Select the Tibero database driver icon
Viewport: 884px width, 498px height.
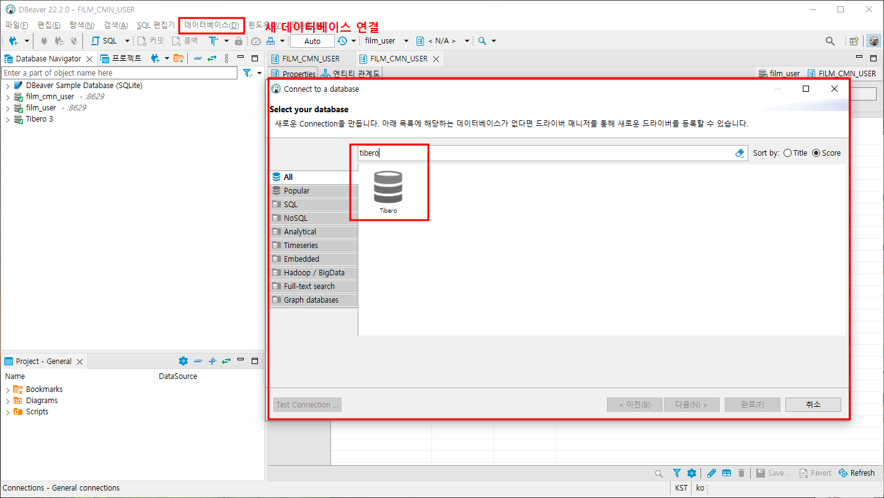click(x=388, y=187)
